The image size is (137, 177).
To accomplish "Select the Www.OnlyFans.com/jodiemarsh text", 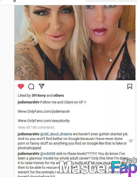I will point(44,112).
